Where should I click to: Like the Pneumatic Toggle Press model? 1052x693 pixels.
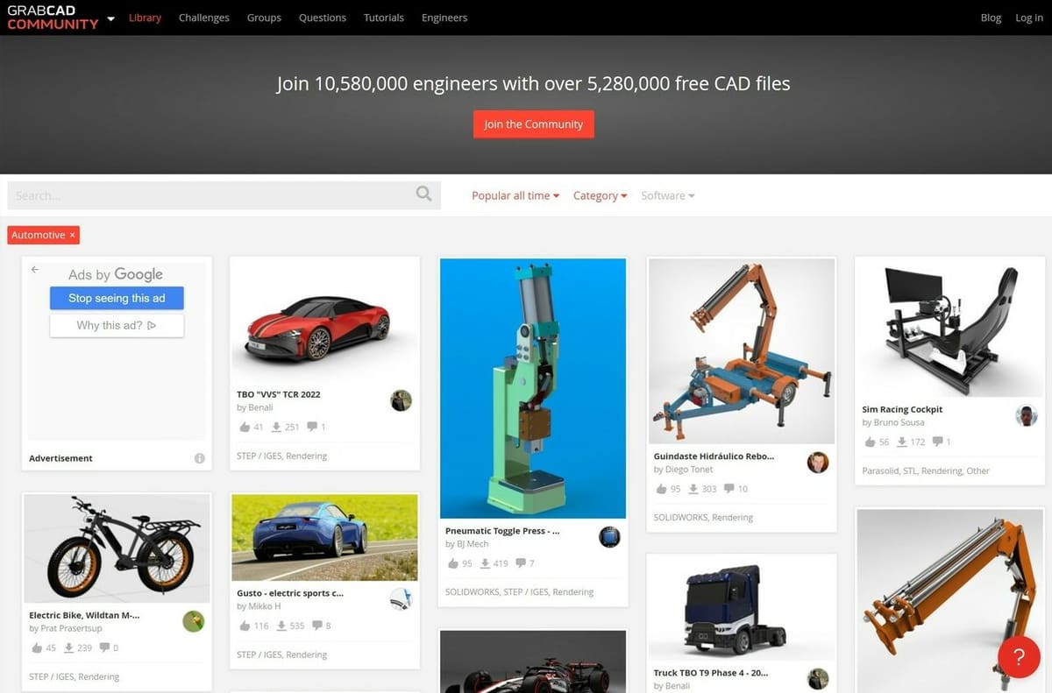[453, 563]
